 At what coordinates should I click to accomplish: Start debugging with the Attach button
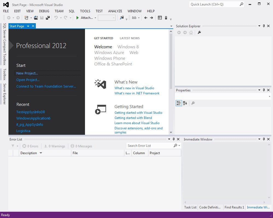pos(85,18)
